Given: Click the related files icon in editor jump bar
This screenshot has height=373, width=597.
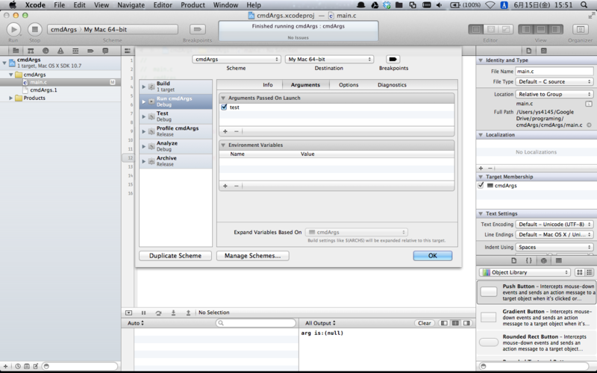Looking at the screenshot, I should point(128,51).
